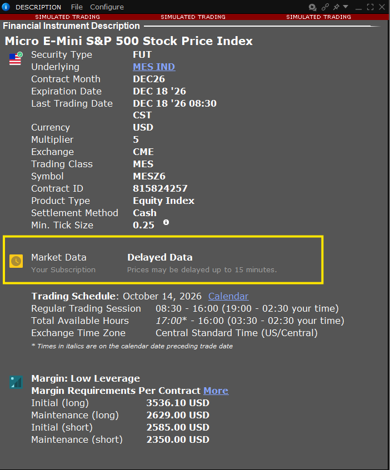Expand the title bar dropdown arrow
390x470 pixels.
(x=346, y=6)
